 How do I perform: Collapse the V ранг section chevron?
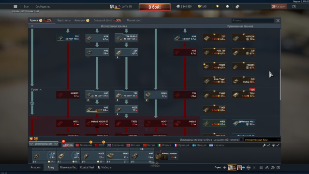point(41,90)
